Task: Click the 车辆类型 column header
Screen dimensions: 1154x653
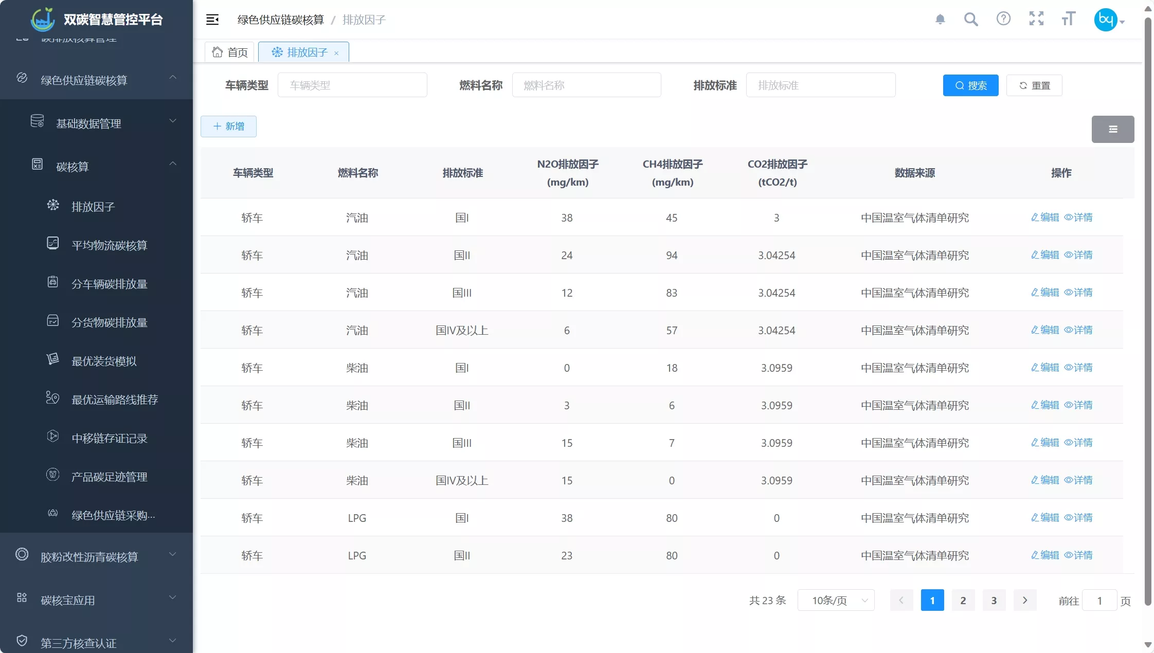Action: (253, 173)
